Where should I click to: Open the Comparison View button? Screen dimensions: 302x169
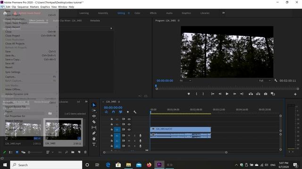click(x=273, y=94)
